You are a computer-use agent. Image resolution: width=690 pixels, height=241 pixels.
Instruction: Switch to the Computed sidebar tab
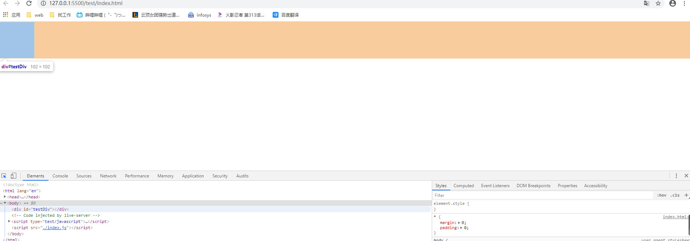pyautogui.click(x=464, y=186)
